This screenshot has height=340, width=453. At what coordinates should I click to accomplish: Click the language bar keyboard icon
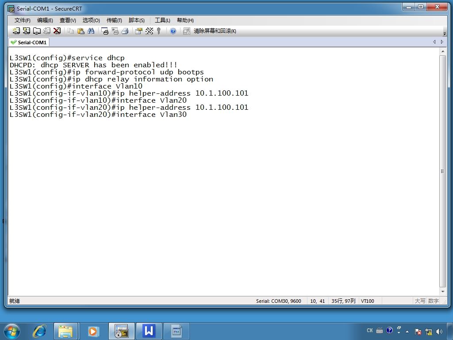380,330
